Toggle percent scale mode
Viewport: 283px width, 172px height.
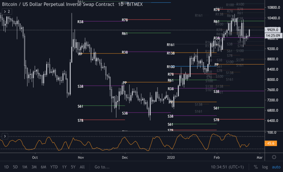(x=255, y=167)
